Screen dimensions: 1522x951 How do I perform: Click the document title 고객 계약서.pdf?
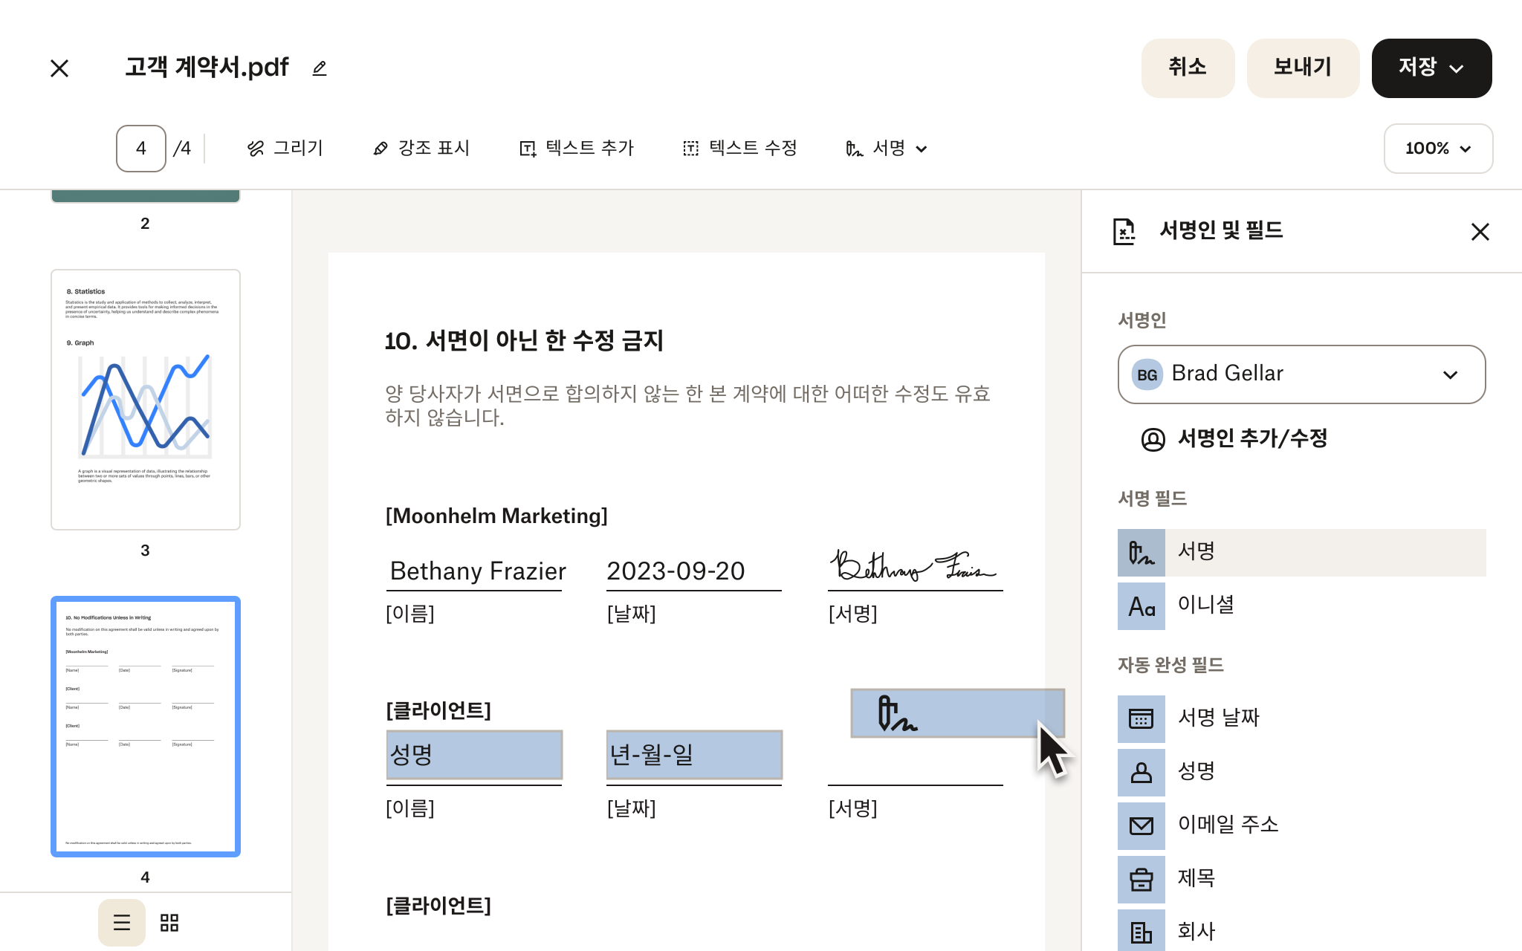(207, 68)
